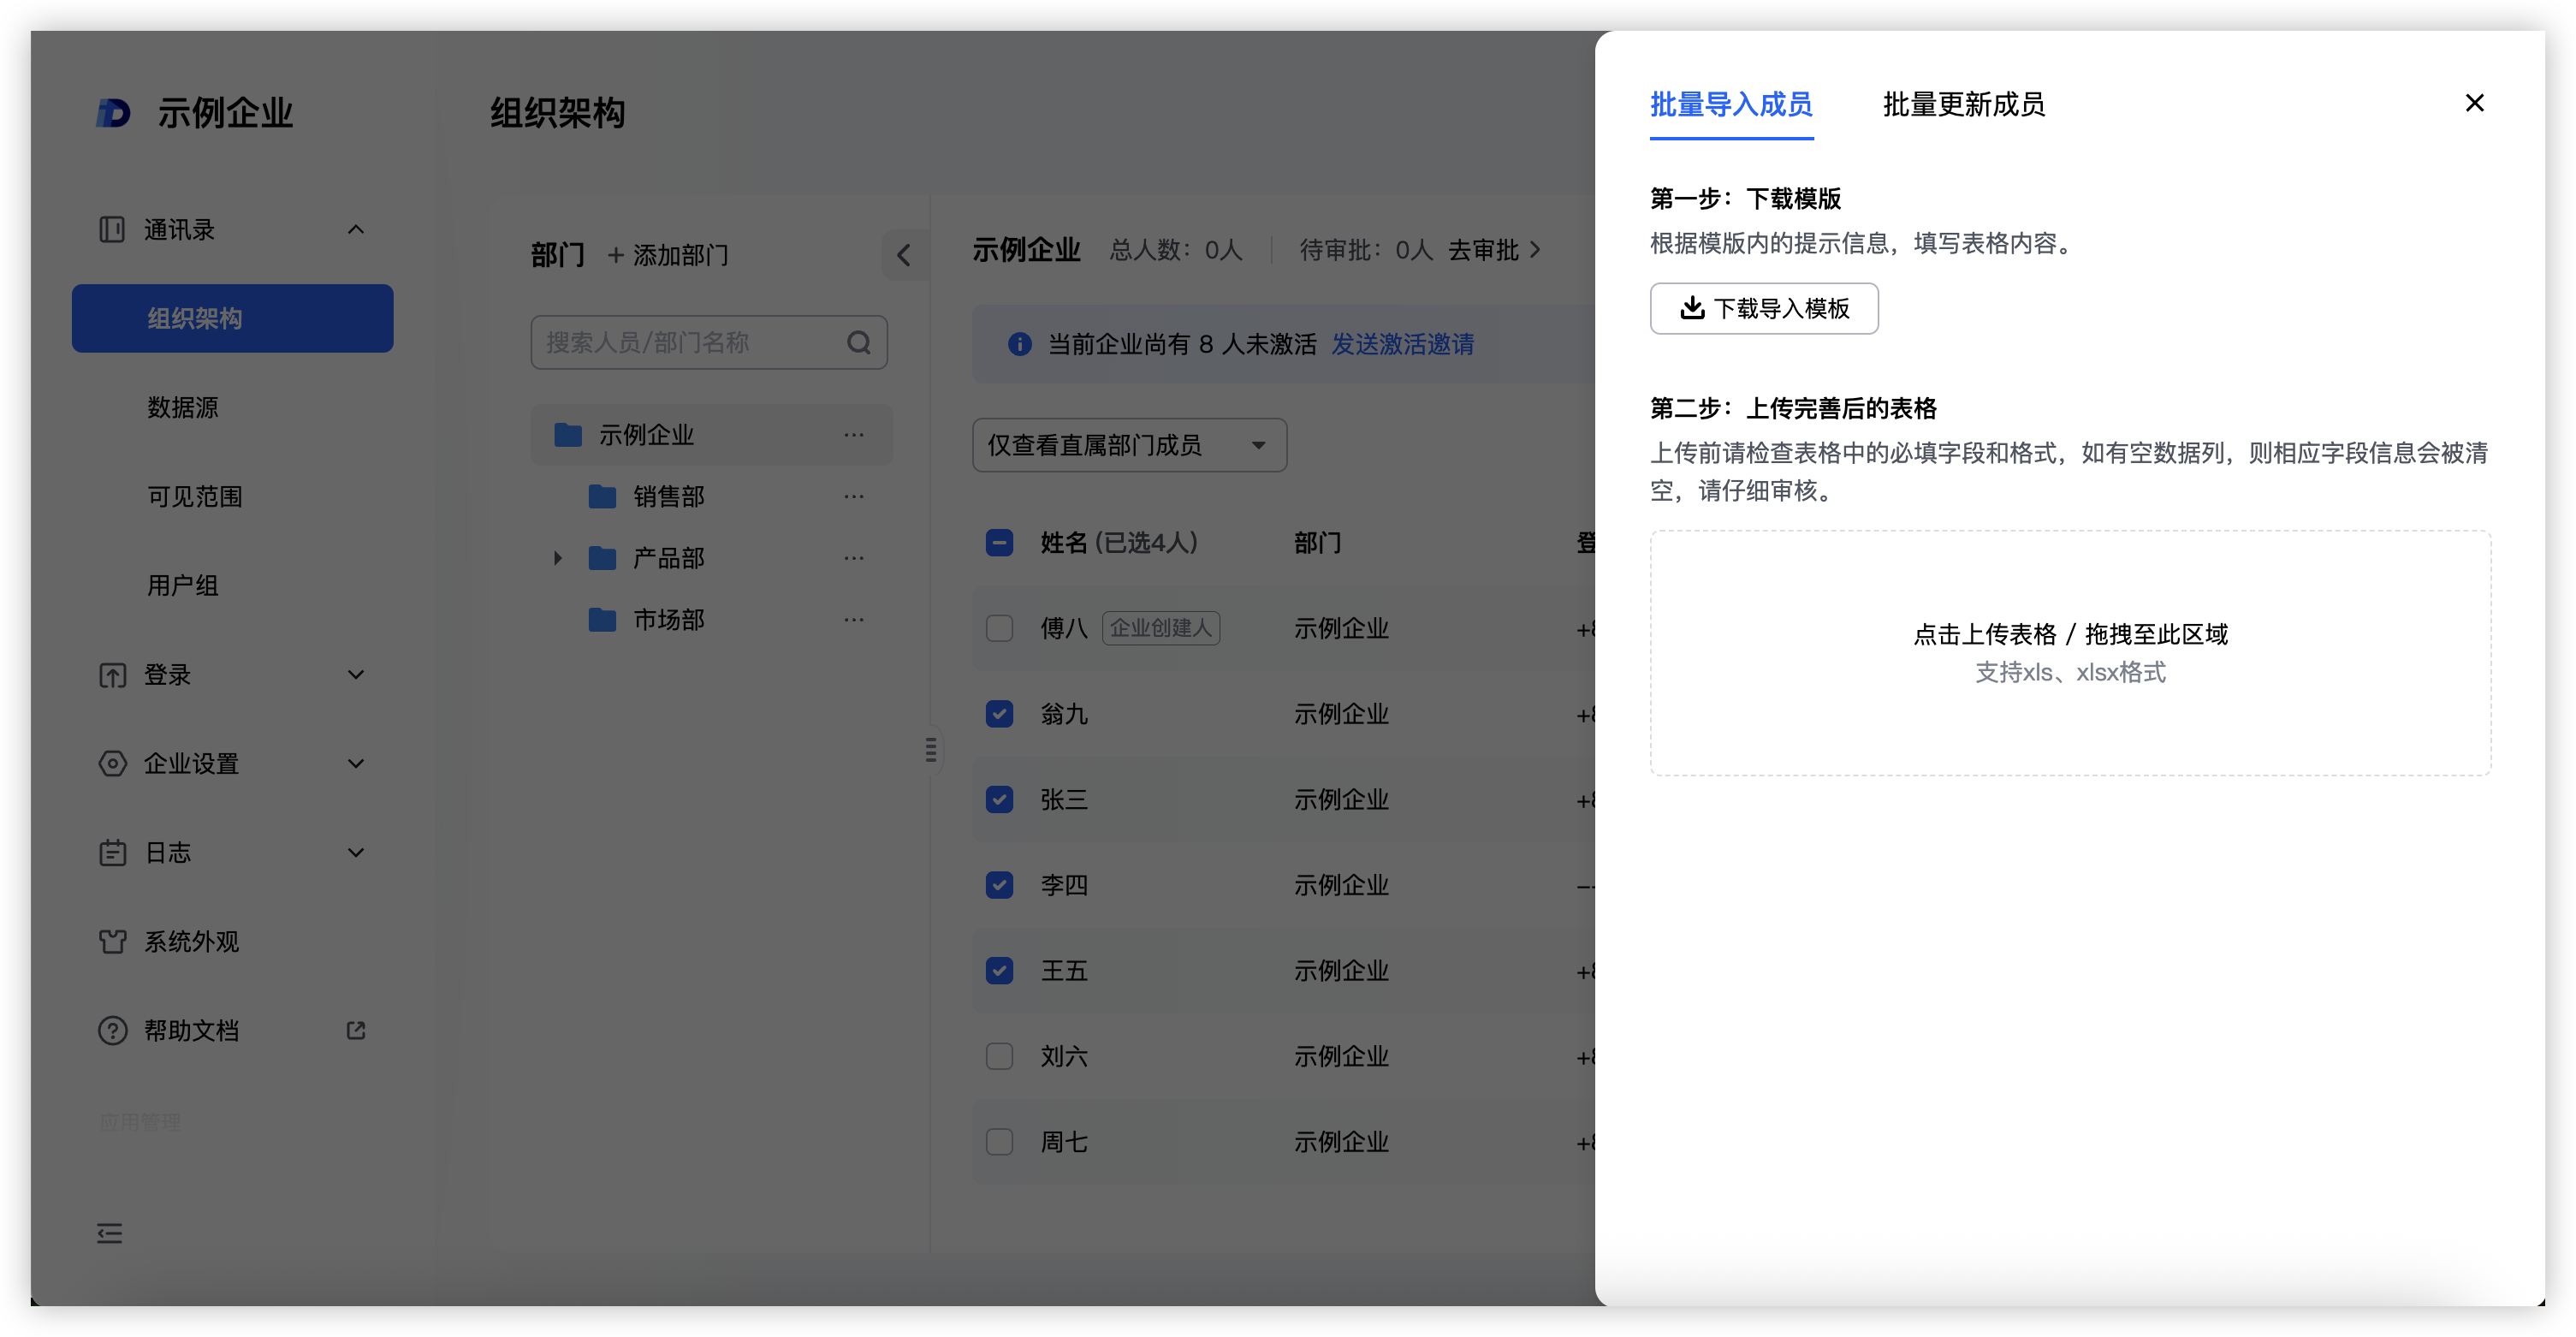
Task: Click the search magnifier icon in department search
Action: pyautogui.click(x=859, y=343)
